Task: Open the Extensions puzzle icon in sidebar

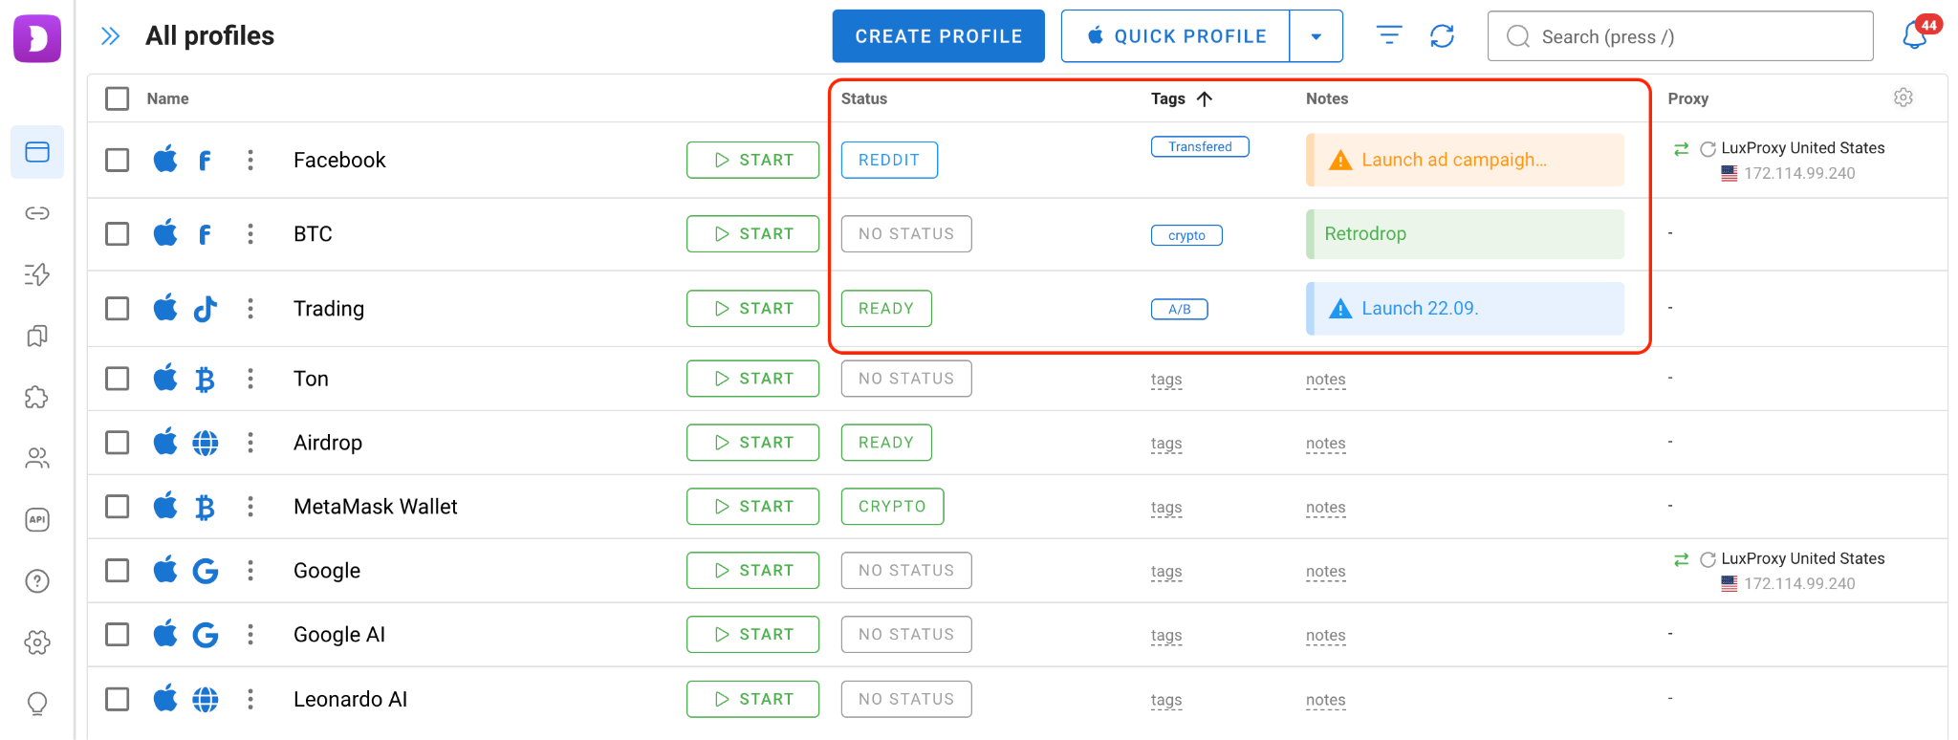Action: [x=37, y=397]
